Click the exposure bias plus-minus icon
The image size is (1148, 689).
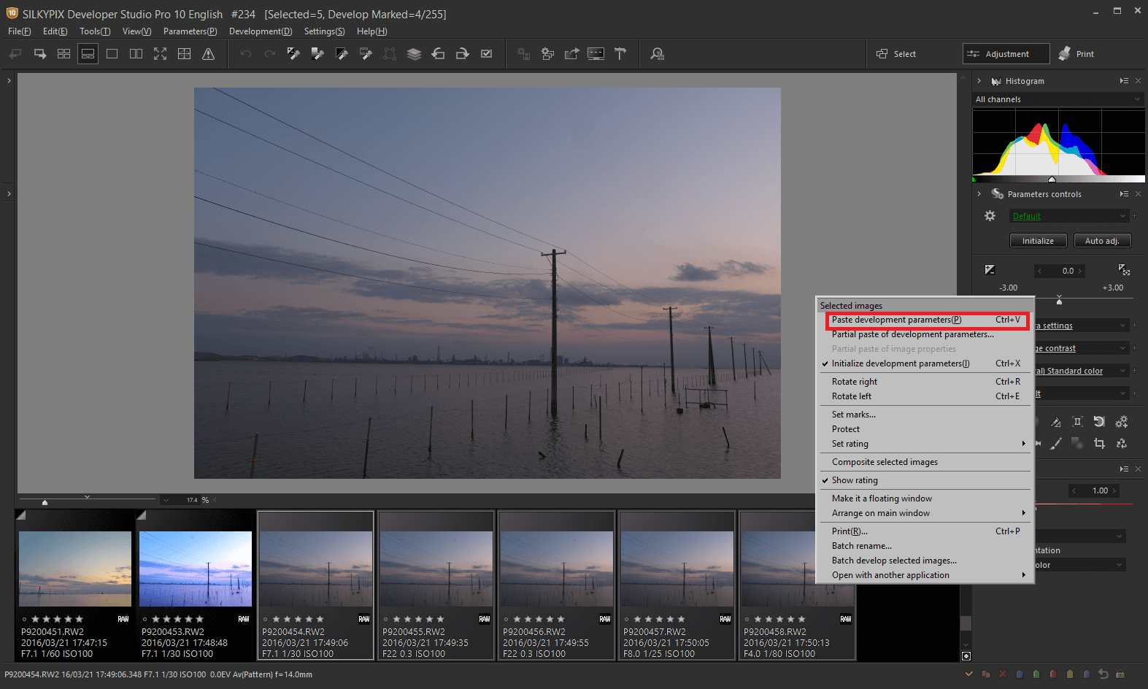point(990,270)
